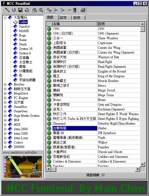Image resolution: width=149 pixels, height=196 pixels.
Task: Open the 說明 tab
Action: 79,18
